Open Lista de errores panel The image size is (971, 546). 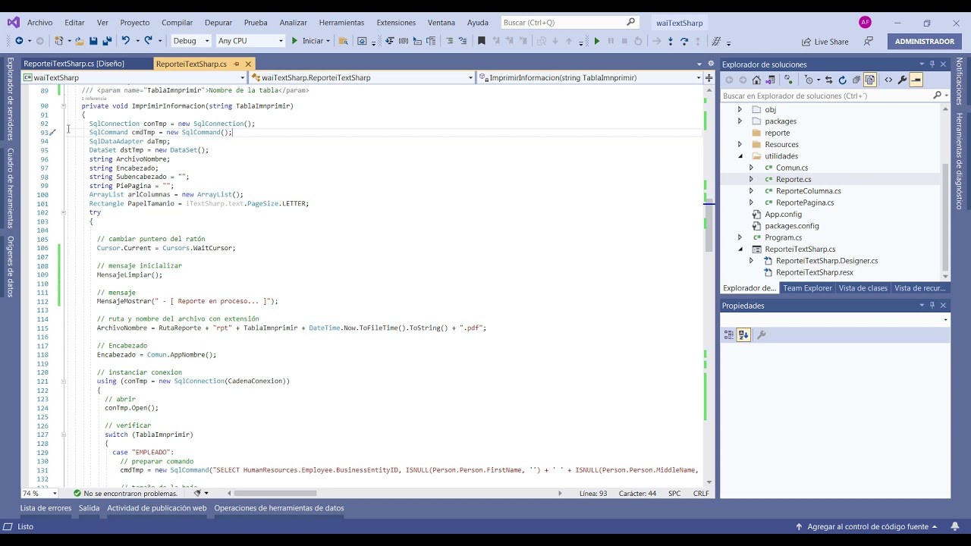[x=46, y=508]
